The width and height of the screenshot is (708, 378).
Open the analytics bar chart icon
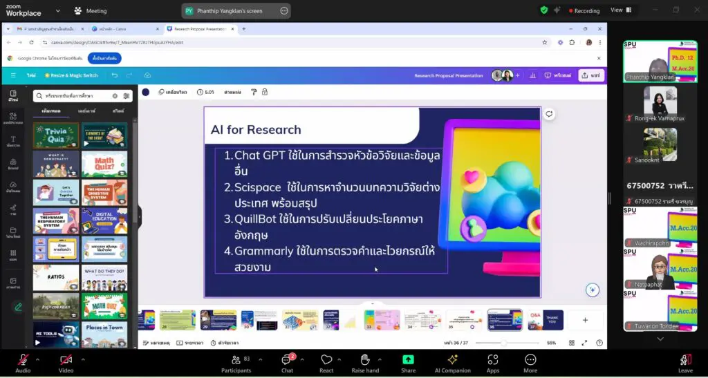(x=532, y=75)
